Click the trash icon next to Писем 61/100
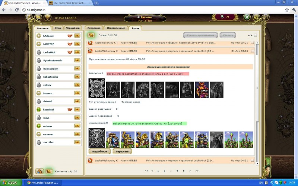This screenshot has height=186, width=298. click(91, 35)
